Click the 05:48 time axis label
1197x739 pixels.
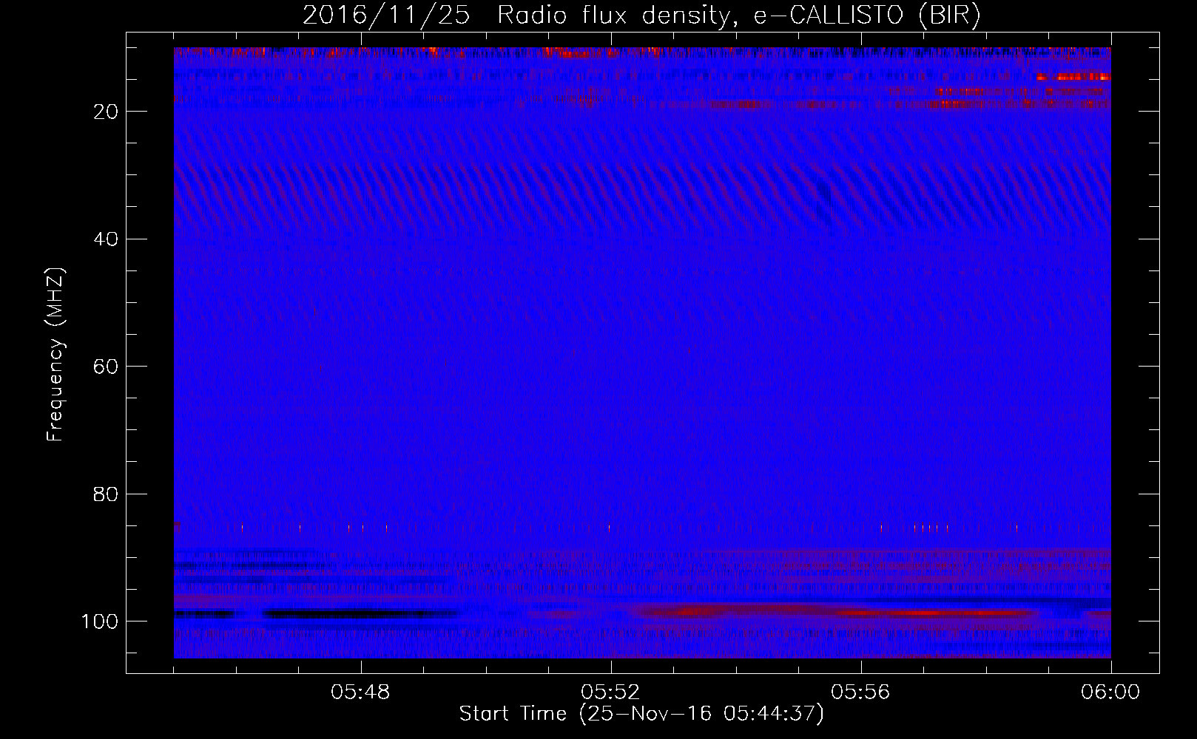click(x=361, y=692)
